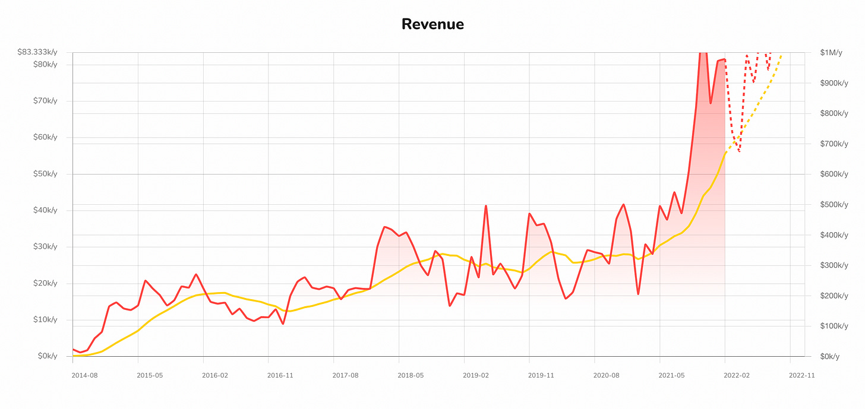Click the 2021-05 date label
This screenshot has height=409, width=865.
click(671, 375)
